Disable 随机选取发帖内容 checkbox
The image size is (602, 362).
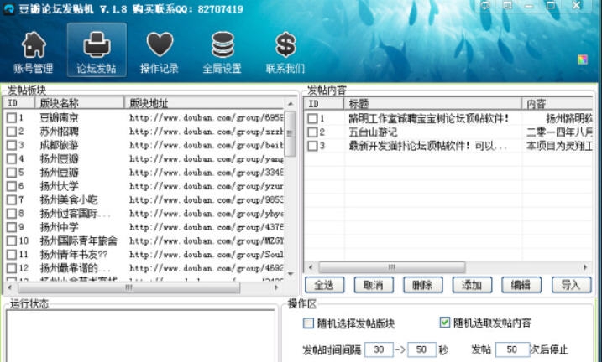click(445, 322)
